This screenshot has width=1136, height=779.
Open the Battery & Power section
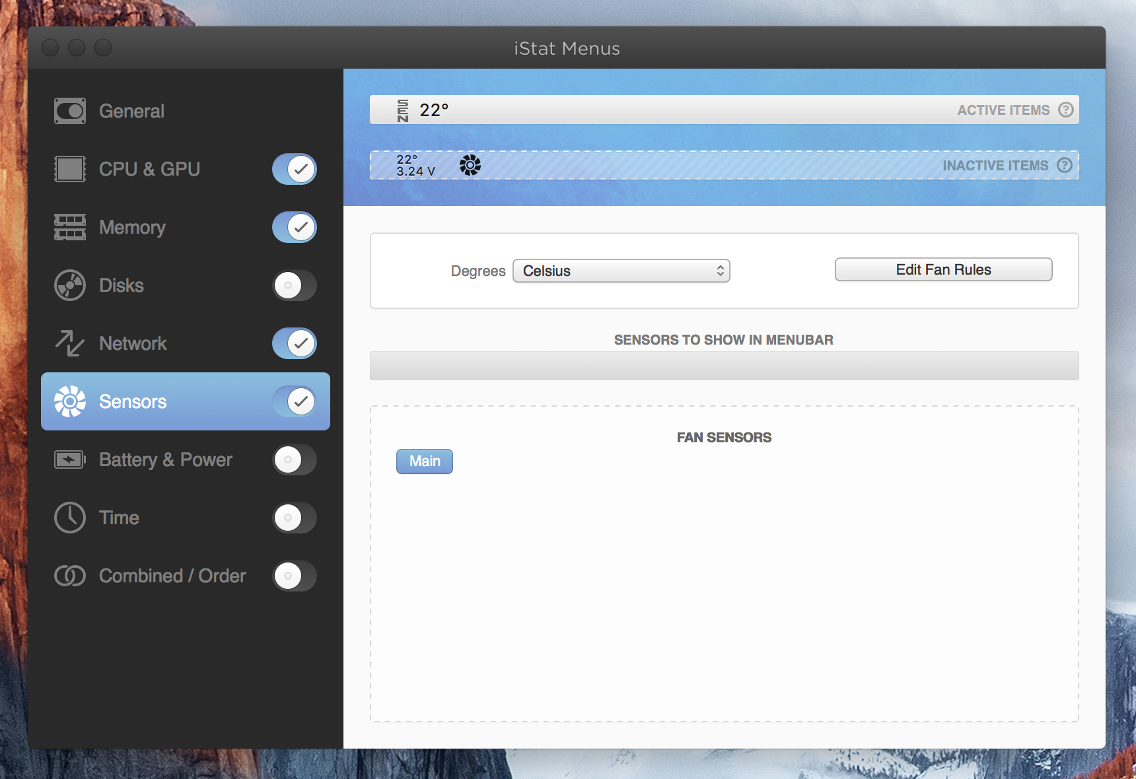[166, 459]
